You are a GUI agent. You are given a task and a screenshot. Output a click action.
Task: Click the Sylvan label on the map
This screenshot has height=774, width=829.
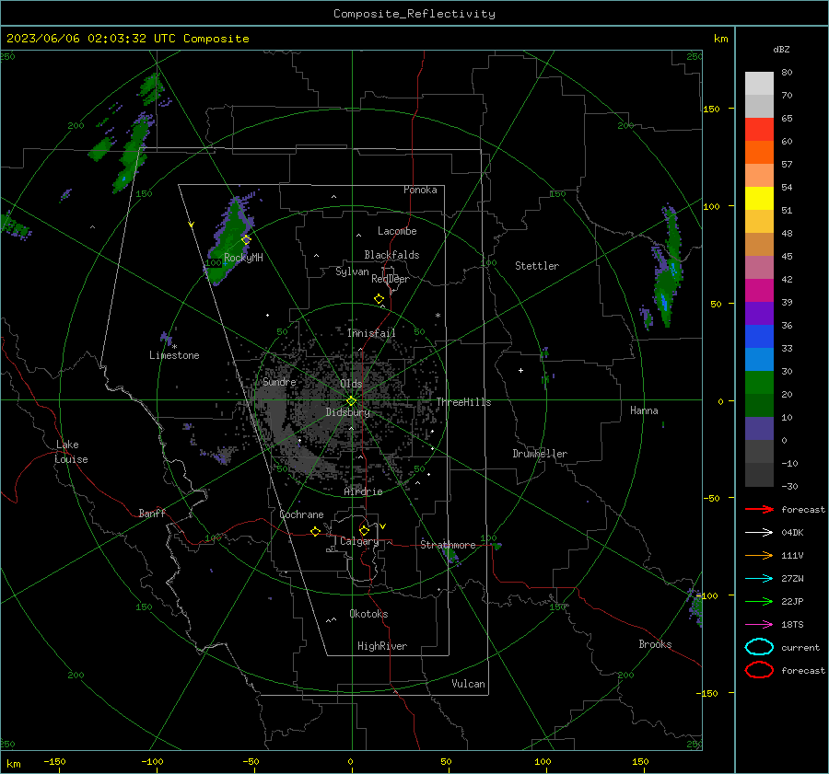[352, 271]
